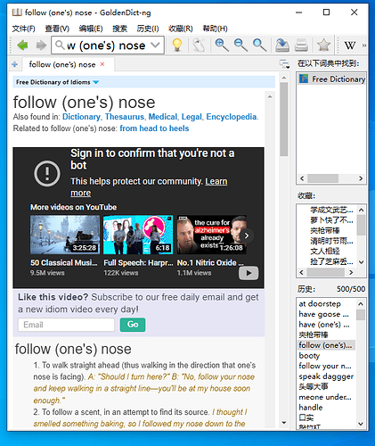The width and height of the screenshot is (375, 446).
Task: Expand the Free Dictionary of Idioms header arrow
Action: coord(95,82)
